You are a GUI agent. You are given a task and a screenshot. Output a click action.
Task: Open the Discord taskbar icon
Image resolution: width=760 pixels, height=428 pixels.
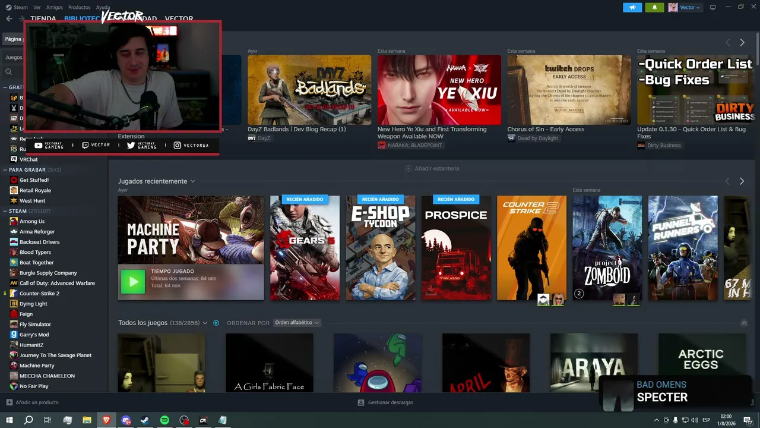pos(126,420)
